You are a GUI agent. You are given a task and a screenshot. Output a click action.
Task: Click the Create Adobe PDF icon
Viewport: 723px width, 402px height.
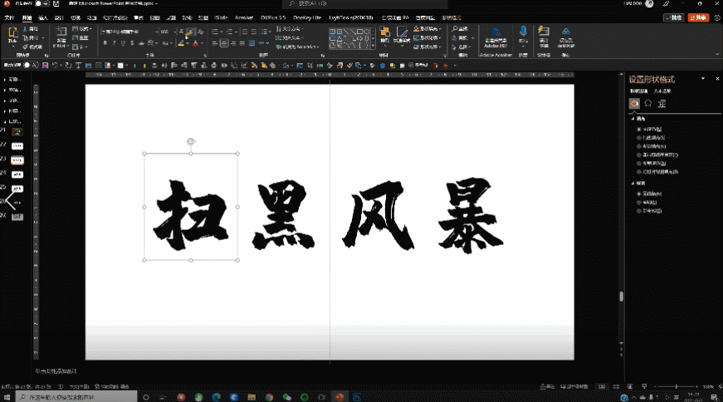point(496,32)
